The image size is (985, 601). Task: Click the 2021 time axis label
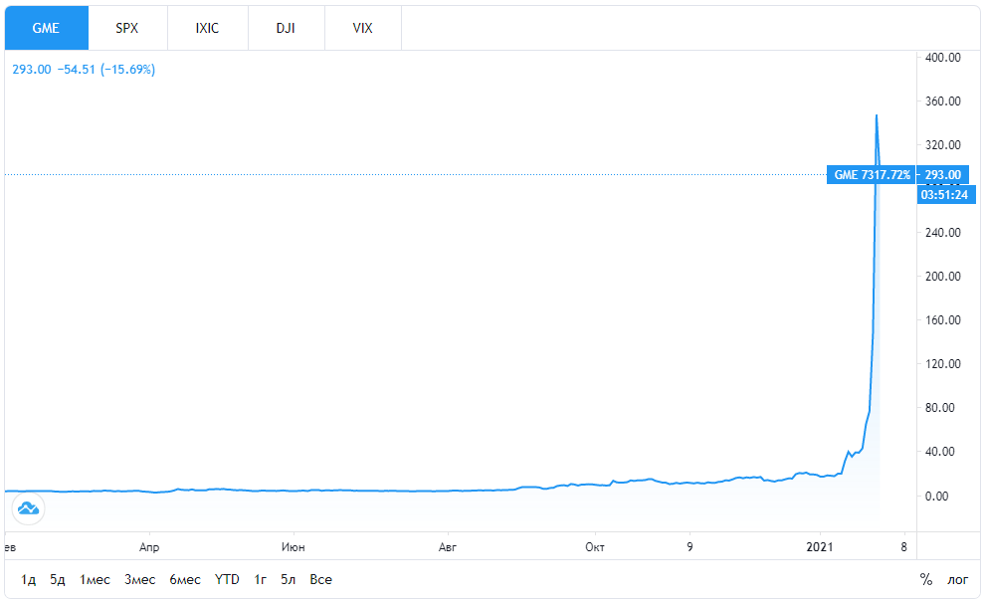coord(820,547)
